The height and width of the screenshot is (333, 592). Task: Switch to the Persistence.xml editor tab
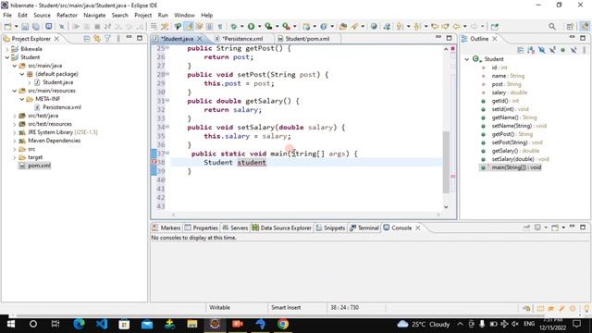tap(242, 39)
